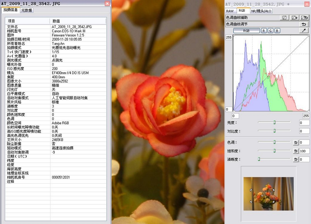Click the tone curve assist plus icon
This screenshot has width=311, height=224.
(295, 18)
